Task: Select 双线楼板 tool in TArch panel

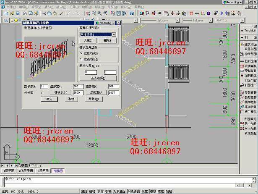Action: (248, 66)
